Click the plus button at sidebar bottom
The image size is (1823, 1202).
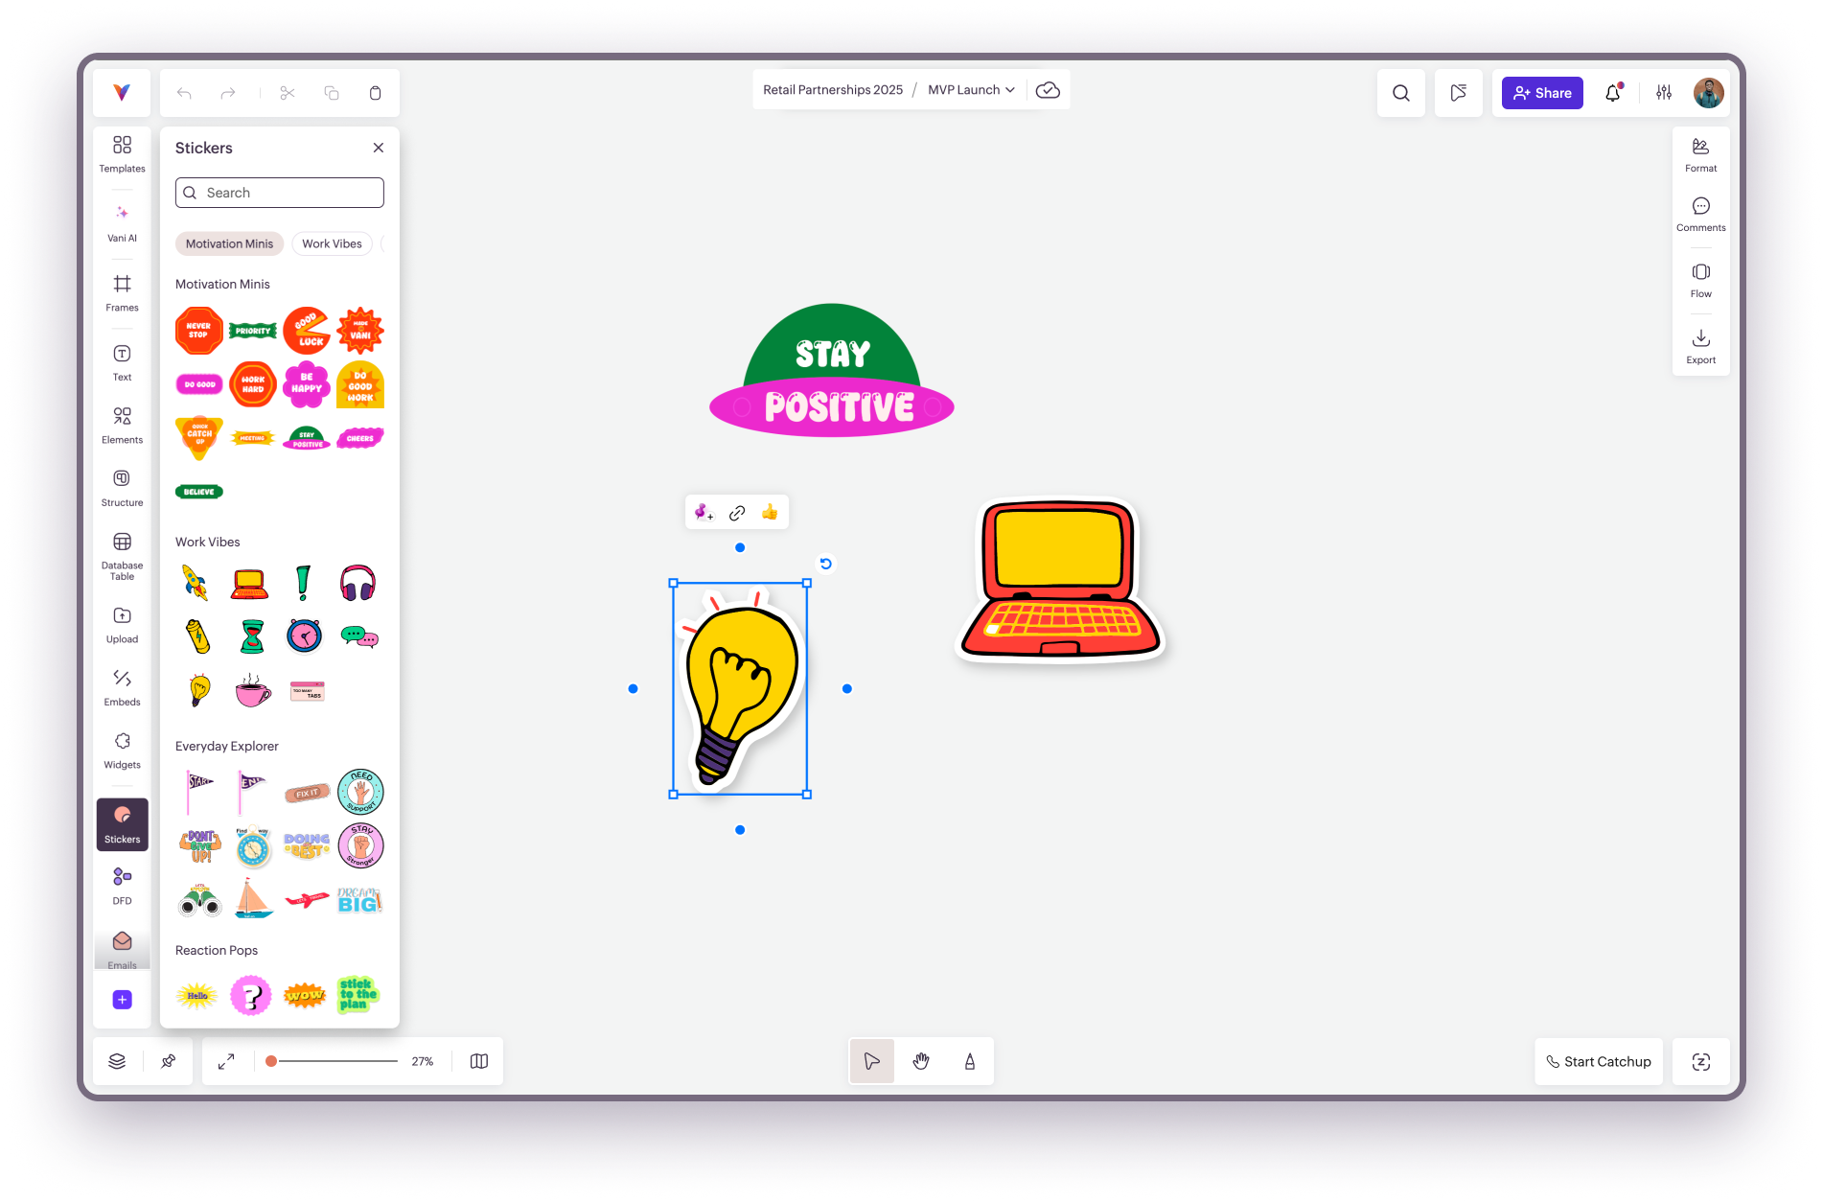(x=122, y=1000)
